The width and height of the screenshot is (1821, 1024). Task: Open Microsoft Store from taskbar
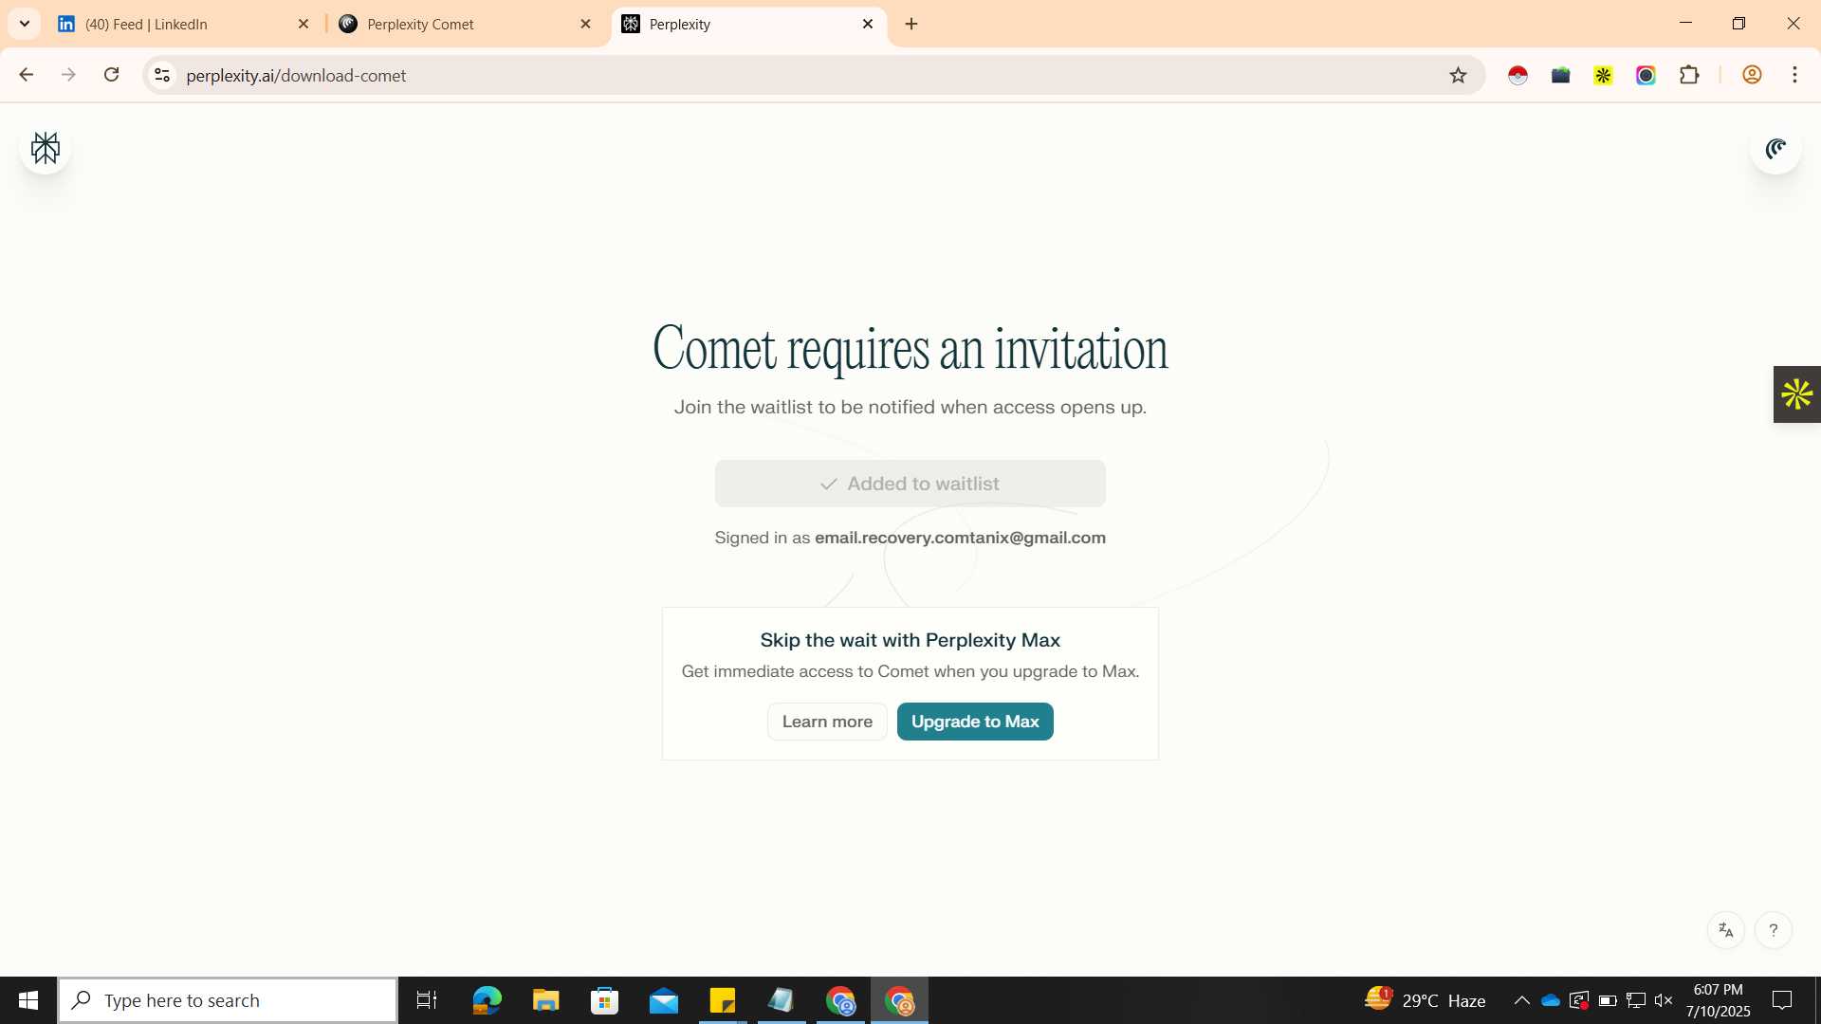click(x=604, y=1000)
